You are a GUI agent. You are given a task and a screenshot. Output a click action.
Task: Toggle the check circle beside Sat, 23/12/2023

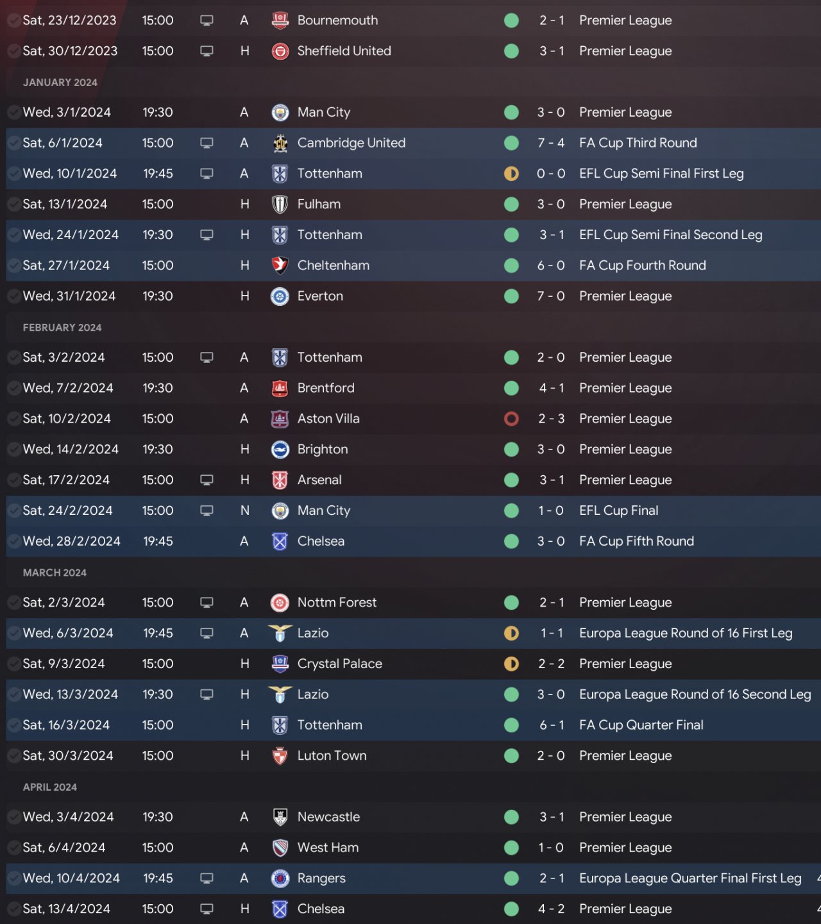(13, 21)
